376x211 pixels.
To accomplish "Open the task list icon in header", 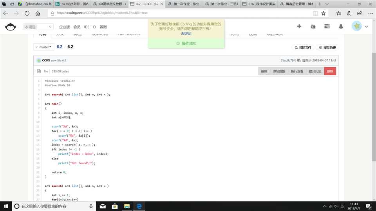I will pos(327,26).
